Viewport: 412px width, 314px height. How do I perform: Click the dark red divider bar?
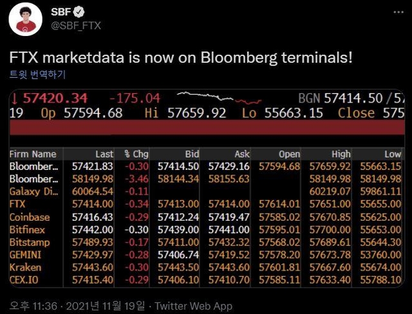pyautogui.click(x=206, y=127)
